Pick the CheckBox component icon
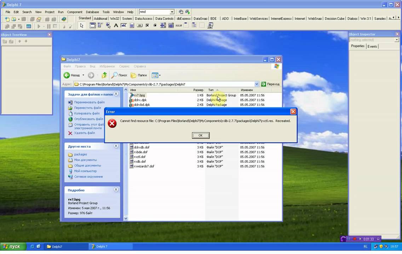Image resolution: width=402 pixels, height=254 pixels. [148, 25]
